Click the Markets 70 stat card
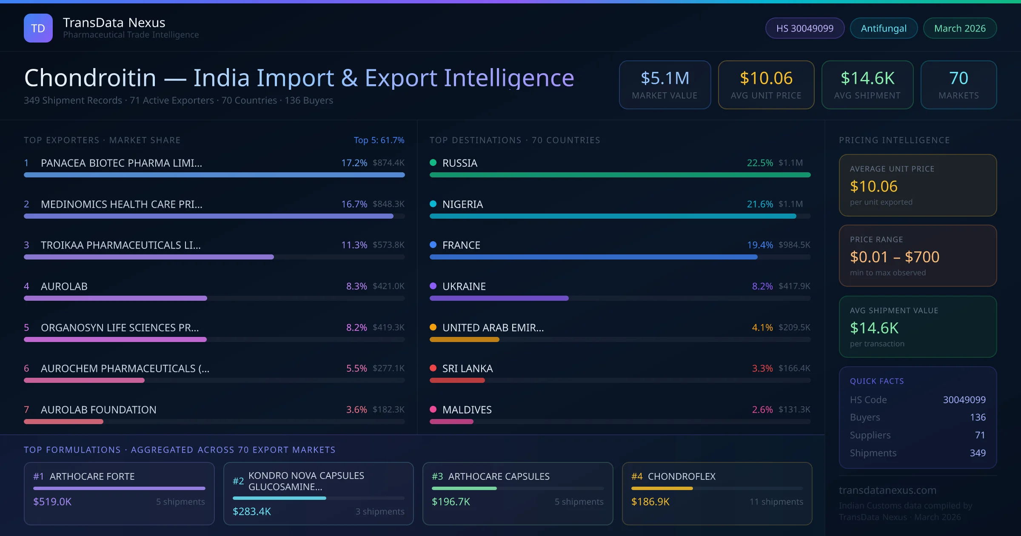 [x=958, y=85]
